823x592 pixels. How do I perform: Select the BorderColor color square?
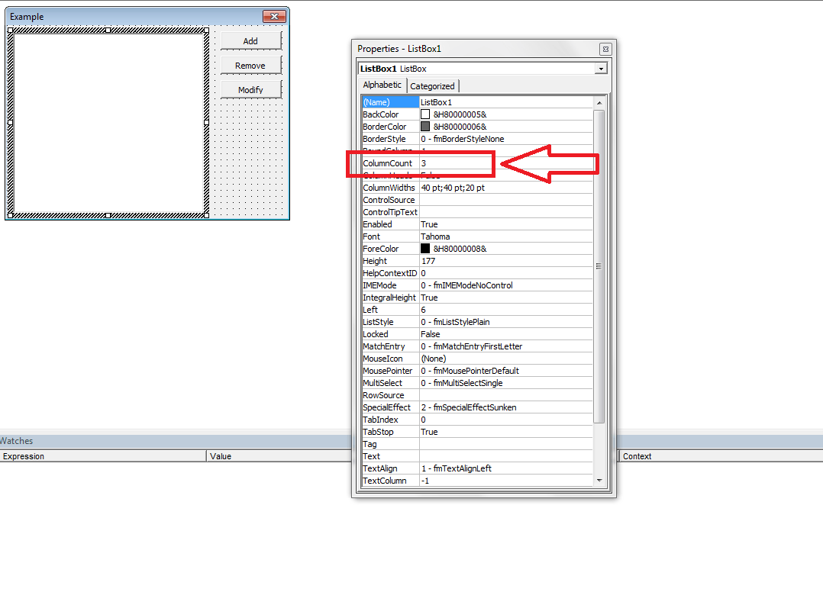pos(425,126)
